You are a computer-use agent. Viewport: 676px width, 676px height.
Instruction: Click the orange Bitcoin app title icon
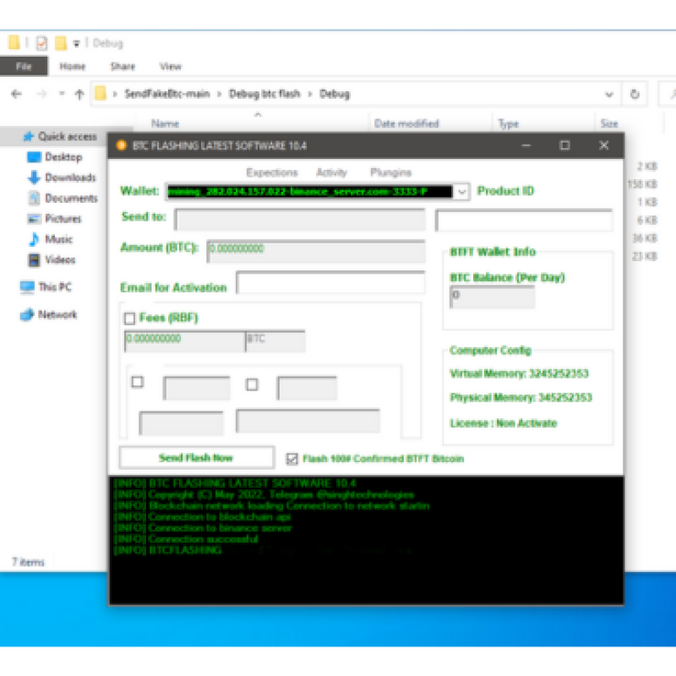[x=122, y=145]
